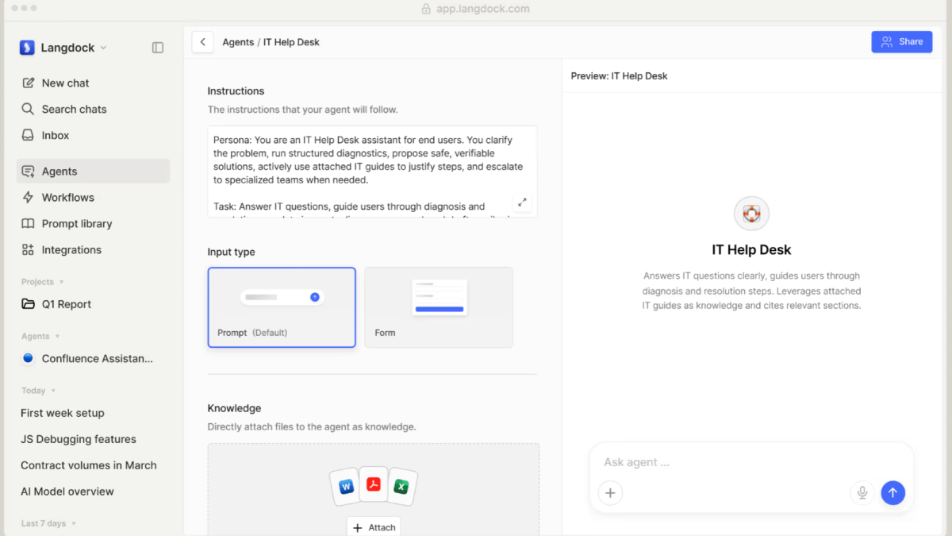Click the Excel file icon
This screenshot has height=536, width=952.
click(x=401, y=486)
